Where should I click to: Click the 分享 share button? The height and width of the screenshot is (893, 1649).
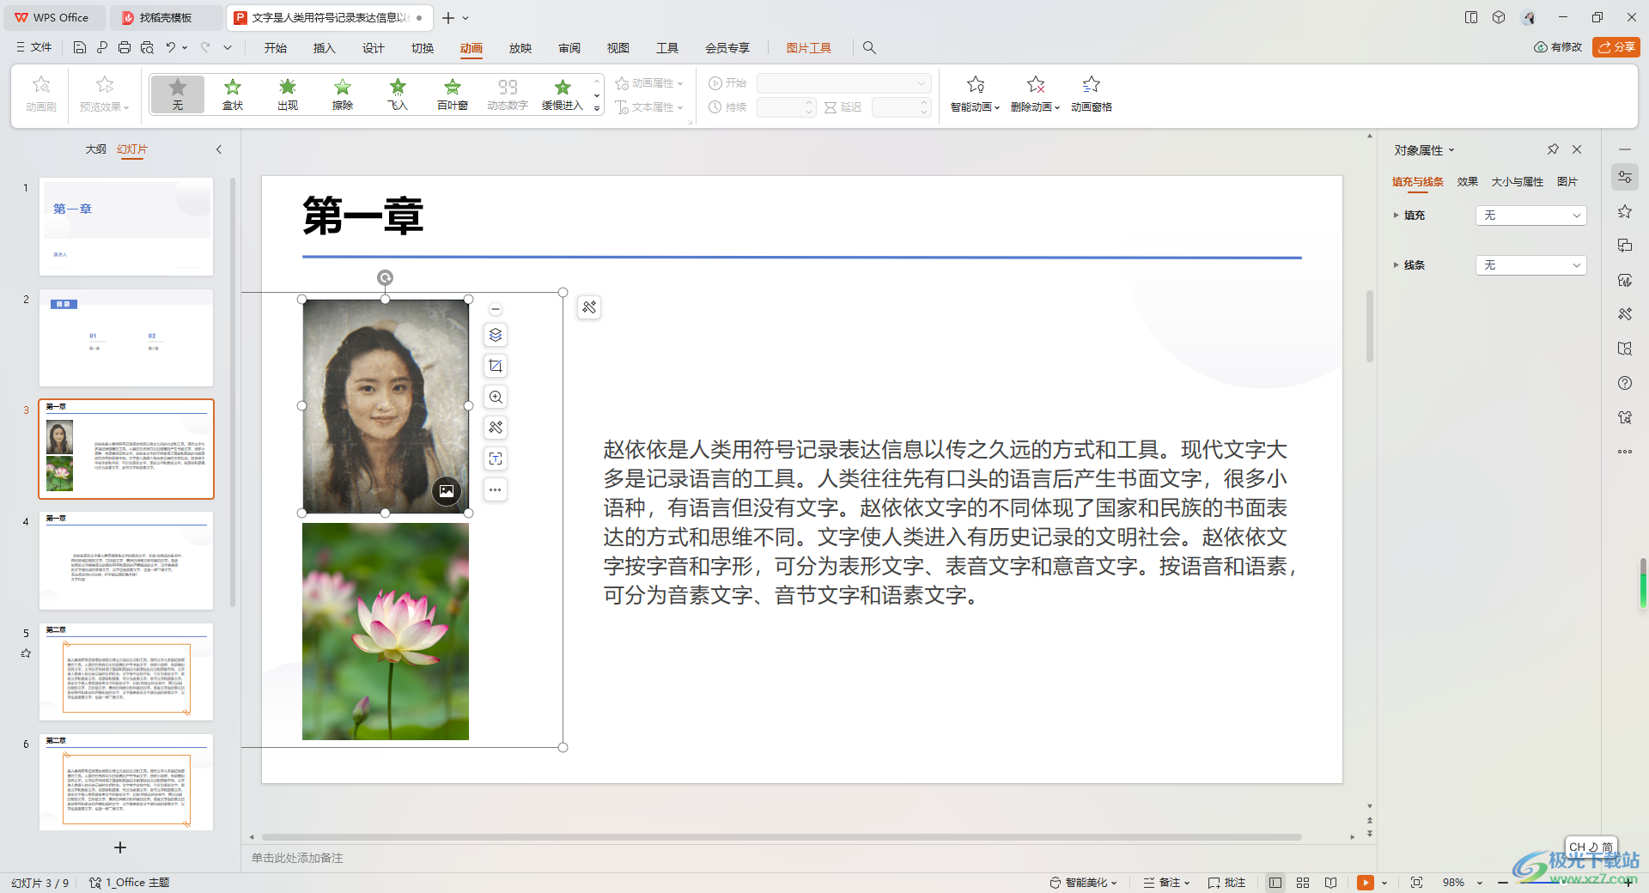(x=1616, y=47)
